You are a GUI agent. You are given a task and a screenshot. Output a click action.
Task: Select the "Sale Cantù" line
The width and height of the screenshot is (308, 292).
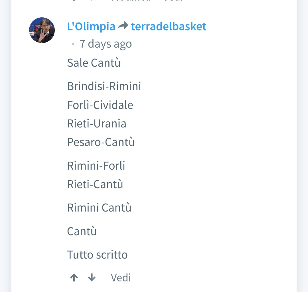pos(94,63)
